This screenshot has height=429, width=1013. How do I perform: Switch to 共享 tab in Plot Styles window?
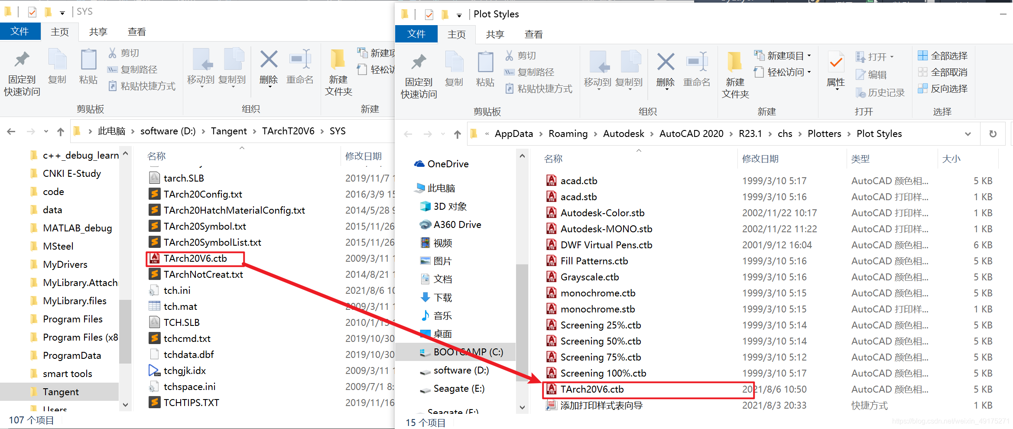[495, 34]
